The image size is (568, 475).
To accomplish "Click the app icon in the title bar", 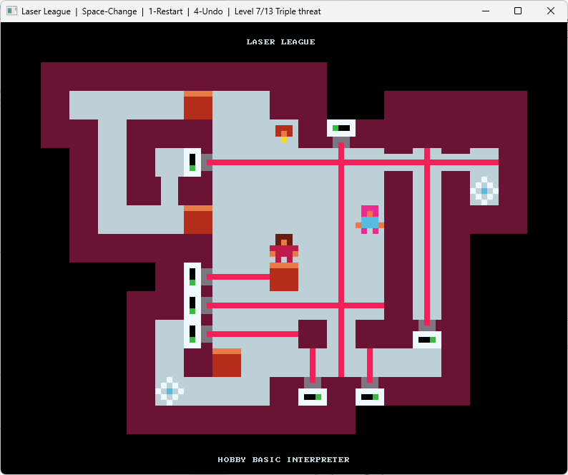I will 11,11.
